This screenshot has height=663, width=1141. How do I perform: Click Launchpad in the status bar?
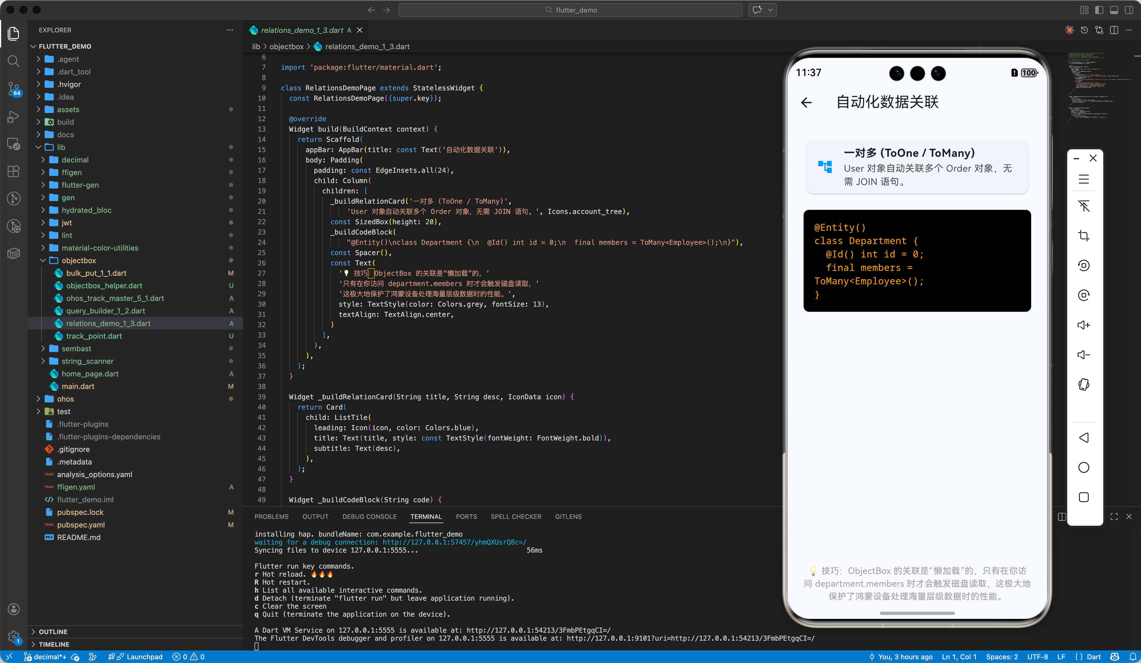(x=144, y=657)
